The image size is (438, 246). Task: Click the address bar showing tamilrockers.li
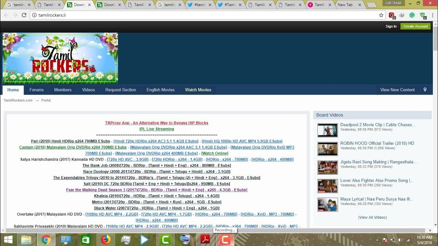click(x=205, y=15)
